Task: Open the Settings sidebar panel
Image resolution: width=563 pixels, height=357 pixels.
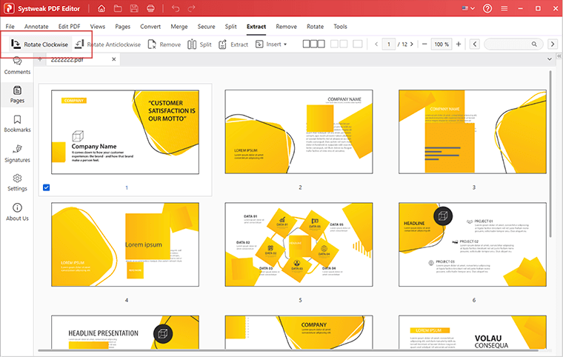Action: pos(17,183)
